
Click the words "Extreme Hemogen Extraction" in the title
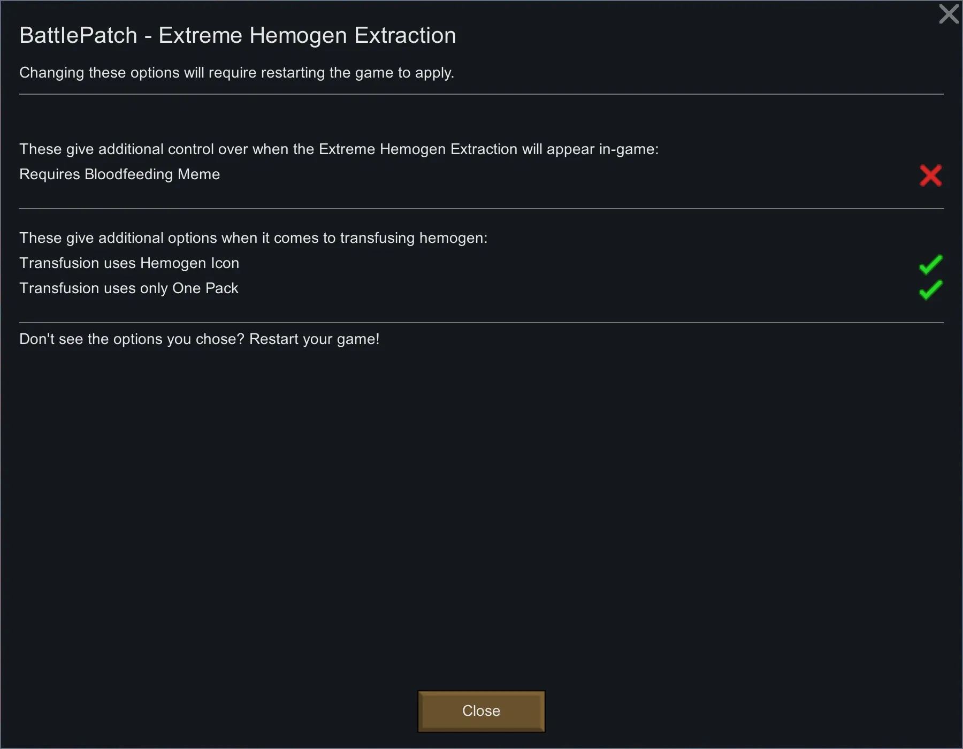pyautogui.click(x=307, y=35)
